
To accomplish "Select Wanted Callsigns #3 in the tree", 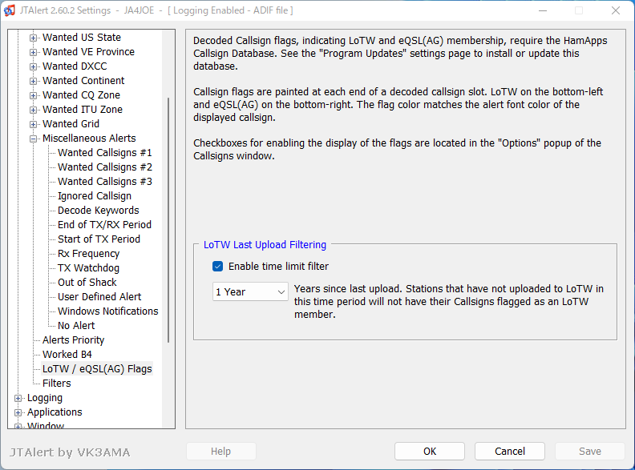I will pyautogui.click(x=104, y=182).
